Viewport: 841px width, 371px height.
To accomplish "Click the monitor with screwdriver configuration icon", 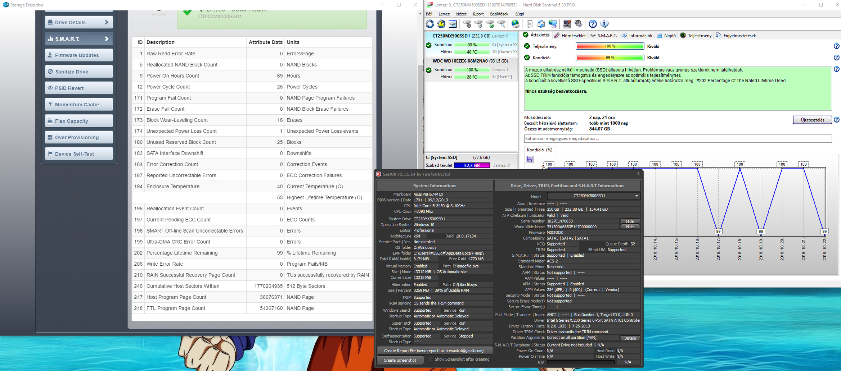I will pos(567,24).
